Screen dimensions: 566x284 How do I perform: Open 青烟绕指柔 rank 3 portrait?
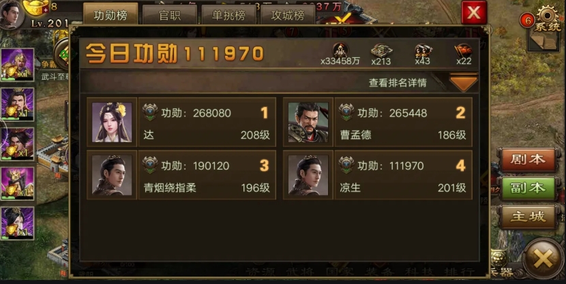click(x=112, y=175)
